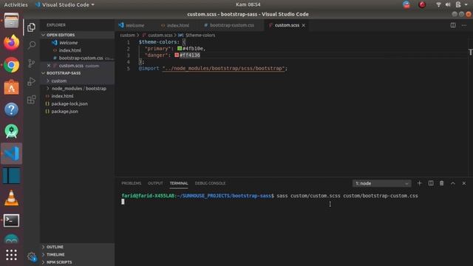Open the Activities overview
Screen dimensions: 473x266
(16, 4)
